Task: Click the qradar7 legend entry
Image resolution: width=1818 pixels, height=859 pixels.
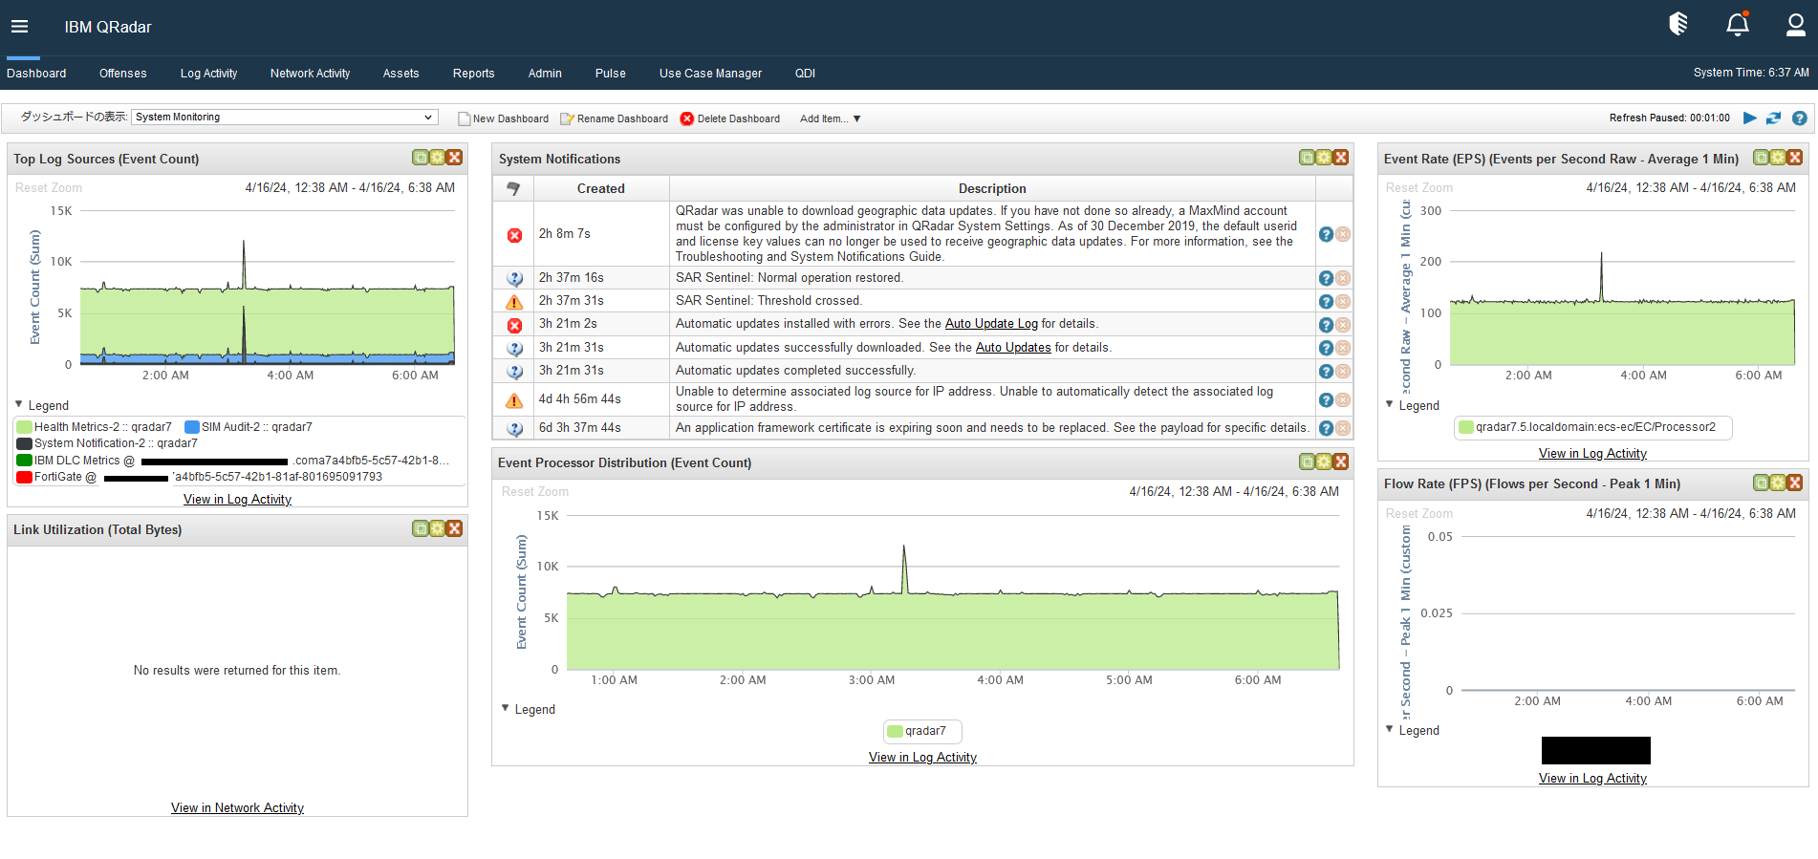Action: (922, 732)
